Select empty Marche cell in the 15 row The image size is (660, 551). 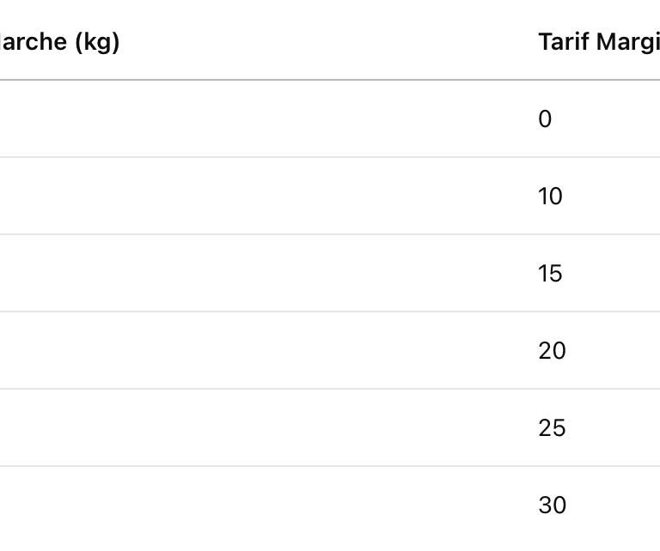tap(258, 274)
